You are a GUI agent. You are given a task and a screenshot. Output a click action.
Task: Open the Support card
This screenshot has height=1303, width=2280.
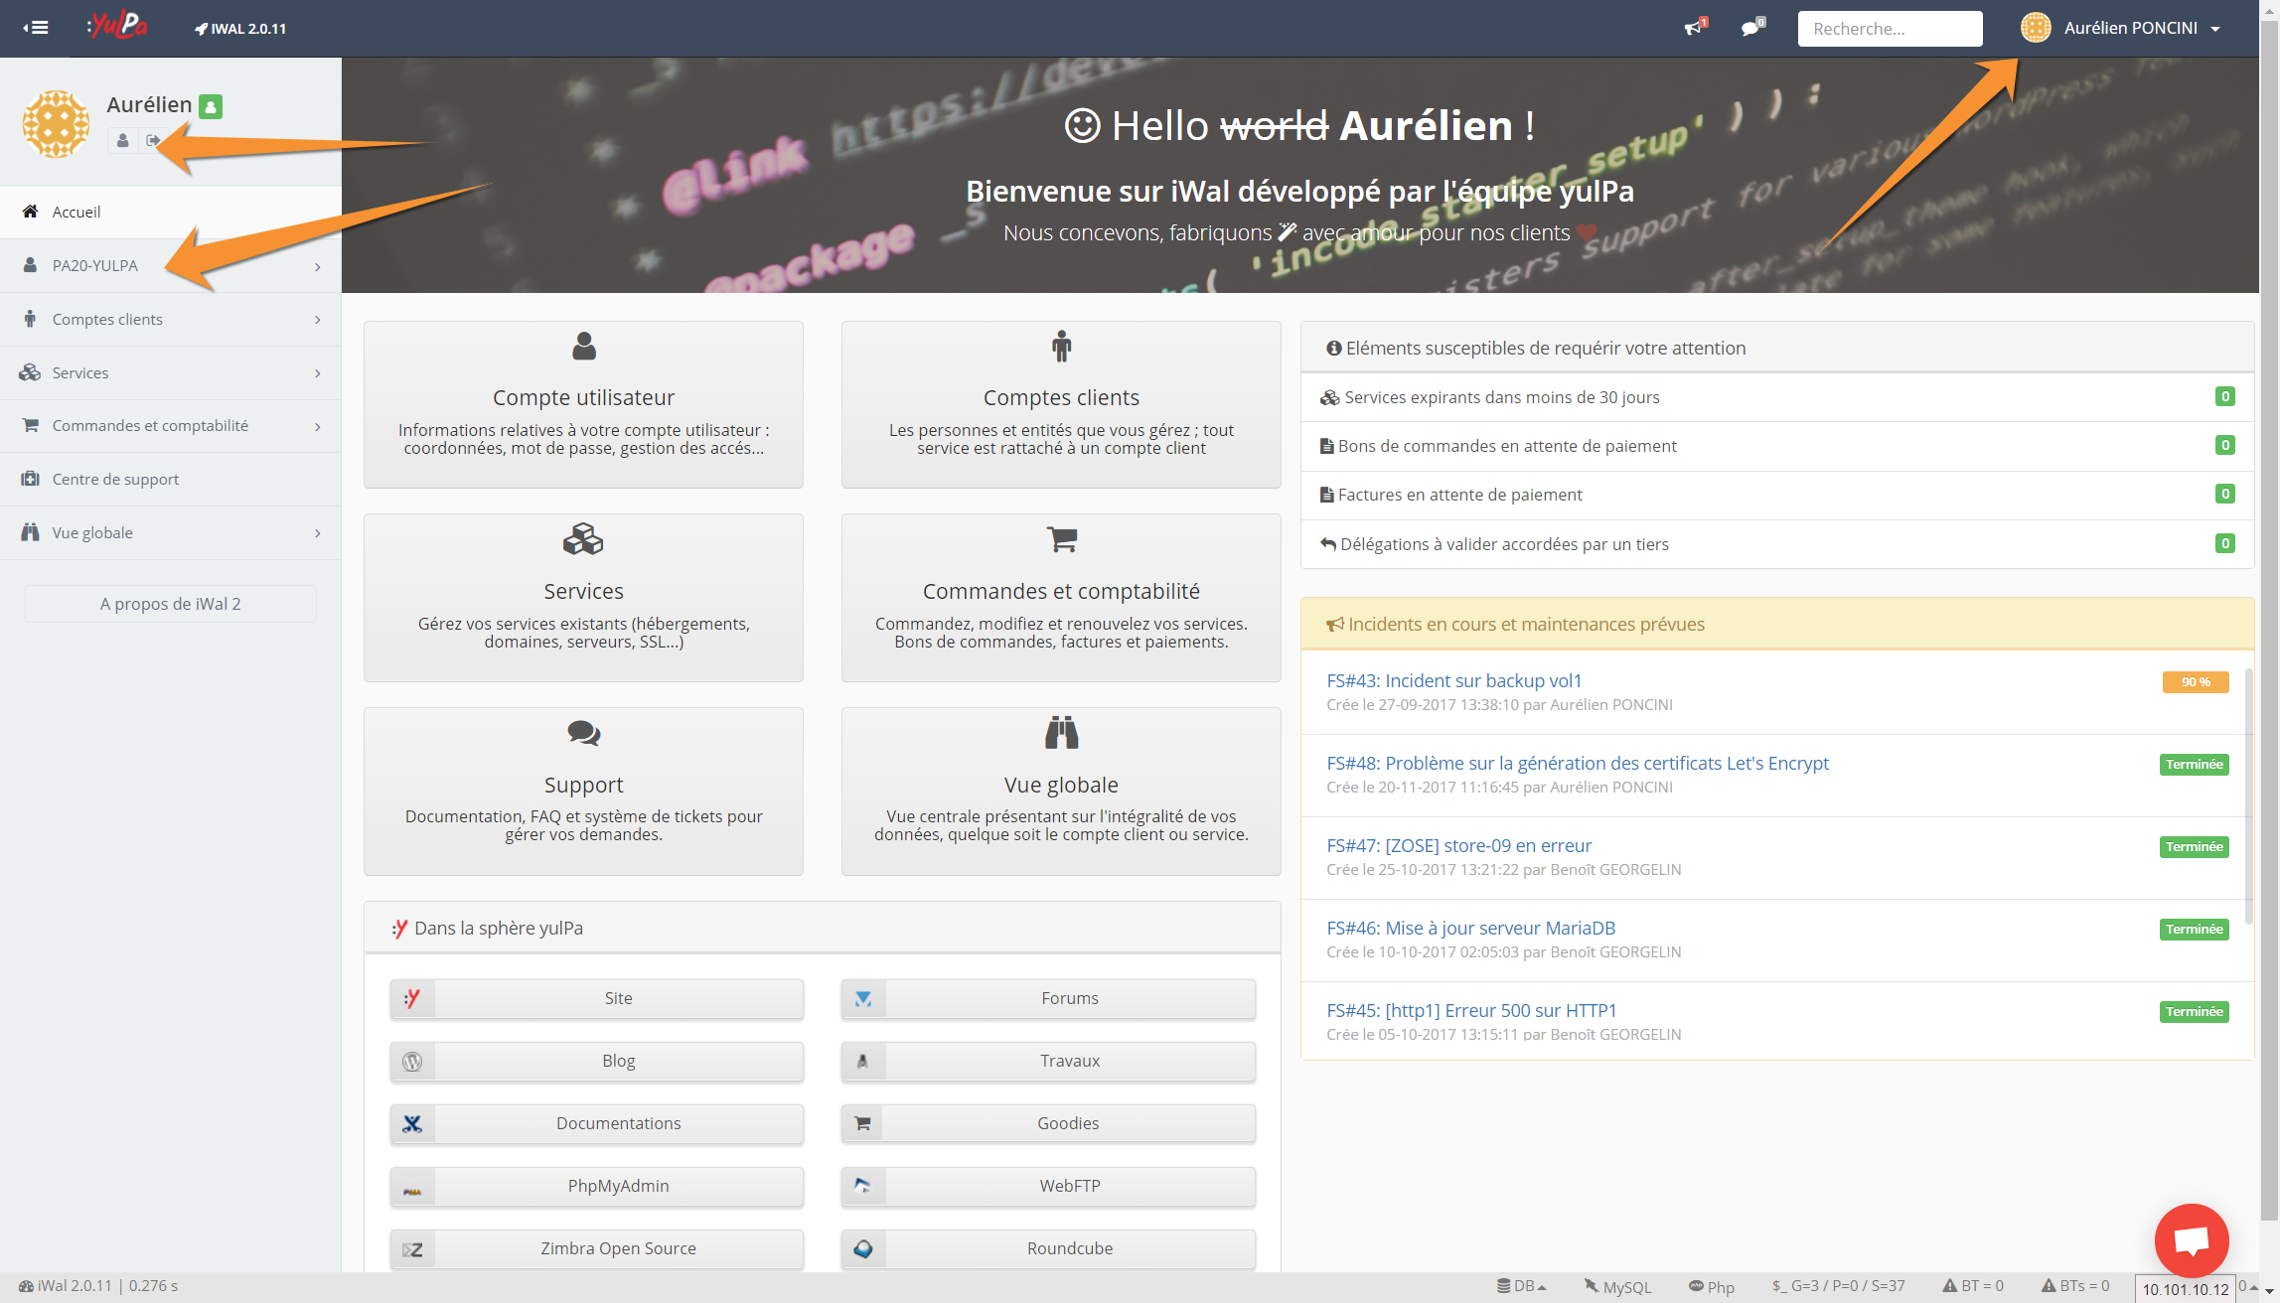tap(583, 792)
